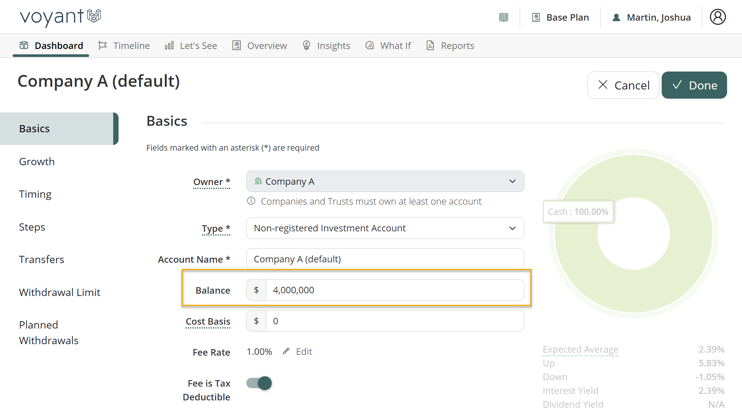Screen dimensions: 742x413
Task: Click the person icon beside Martin, Joshua
Action: (x=616, y=18)
